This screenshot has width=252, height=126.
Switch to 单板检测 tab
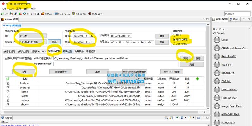[x=91, y=51]
